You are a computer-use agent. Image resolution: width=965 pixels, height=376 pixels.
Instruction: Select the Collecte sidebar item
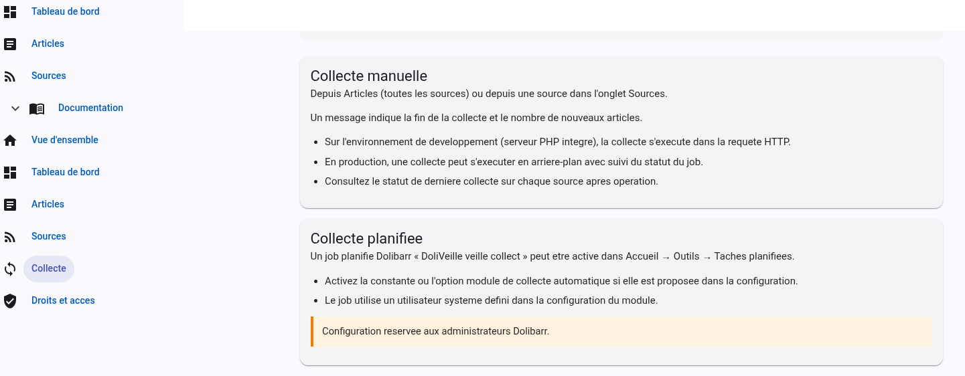point(49,268)
